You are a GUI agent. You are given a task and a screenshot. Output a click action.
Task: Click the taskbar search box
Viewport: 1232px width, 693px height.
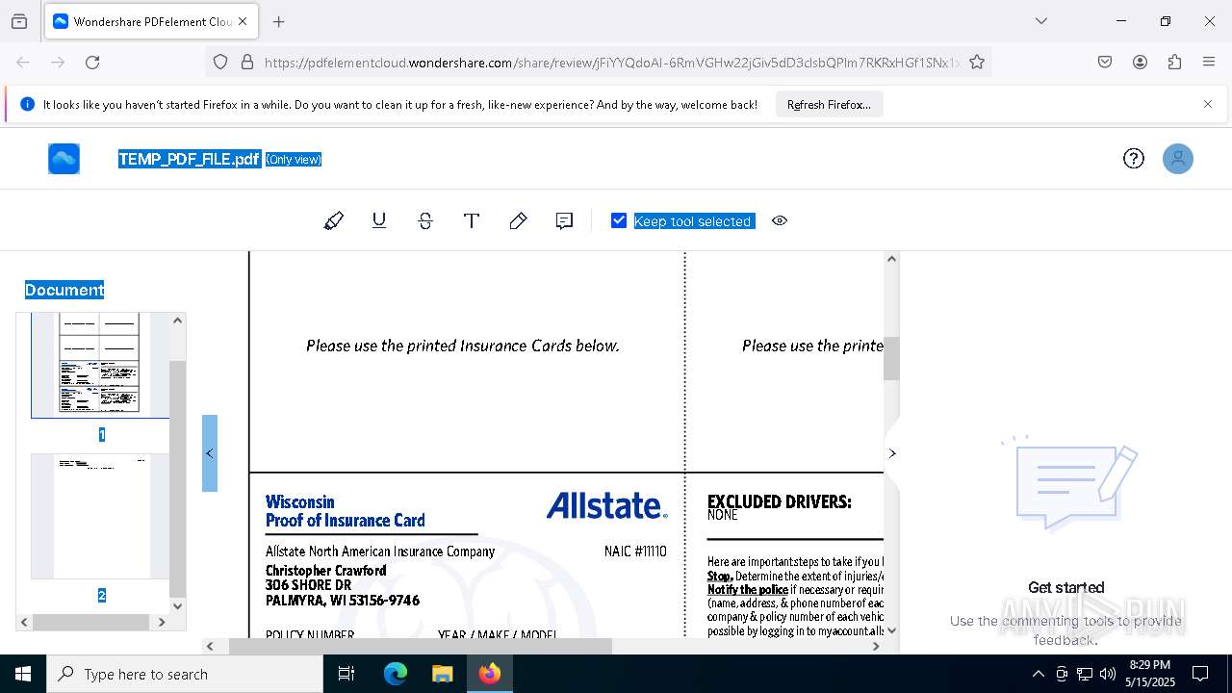pyautogui.click(x=185, y=674)
